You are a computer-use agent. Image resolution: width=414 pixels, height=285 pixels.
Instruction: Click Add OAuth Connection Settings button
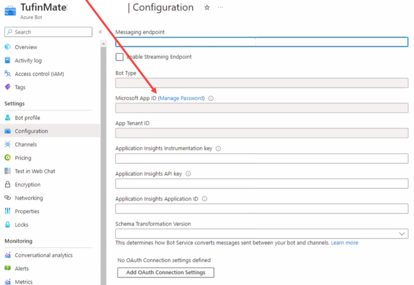click(165, 272)
